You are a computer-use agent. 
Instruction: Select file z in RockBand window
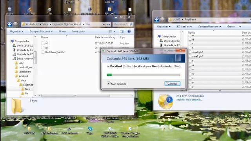click(193, 87)
